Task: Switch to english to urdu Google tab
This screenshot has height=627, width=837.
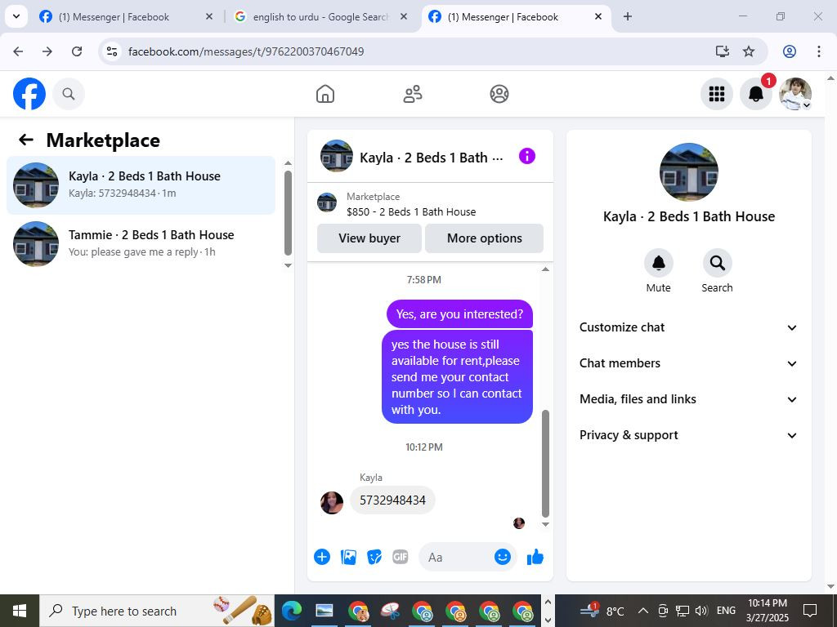Action: pyautogui.click(x=320, y=17)
